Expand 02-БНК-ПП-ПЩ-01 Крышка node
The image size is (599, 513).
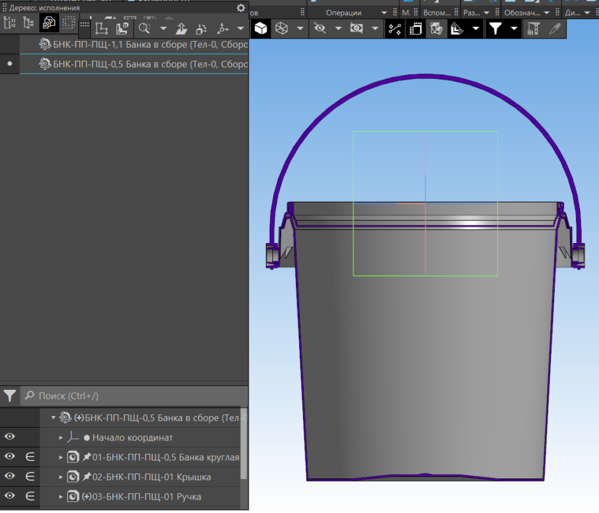(61, 477)
